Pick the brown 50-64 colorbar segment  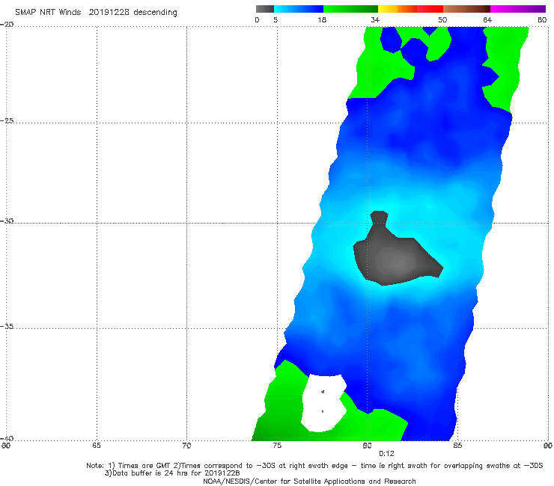(x=466, y=9)
